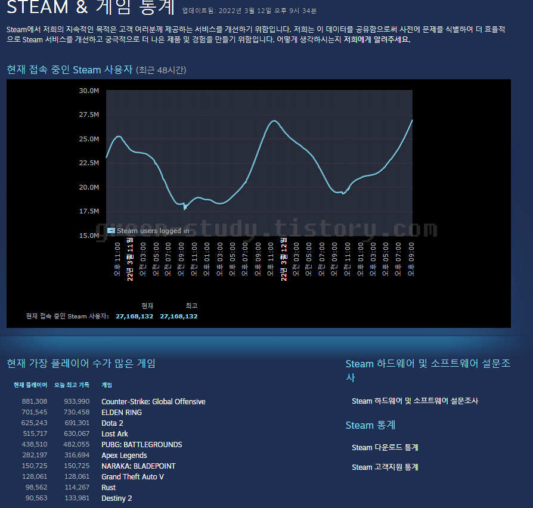Click the 업데이트됨 timestamp text
Viewport: 533px width, 508px height.
tap(249, 11)
